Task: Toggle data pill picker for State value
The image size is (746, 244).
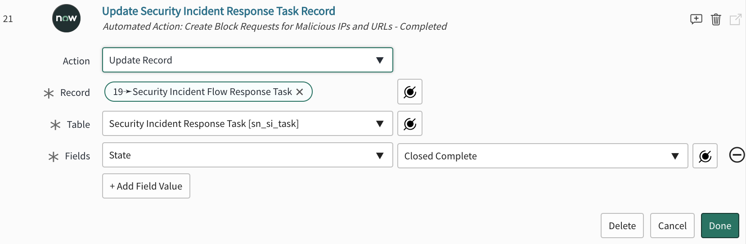Action: click(x=705, y=156)
